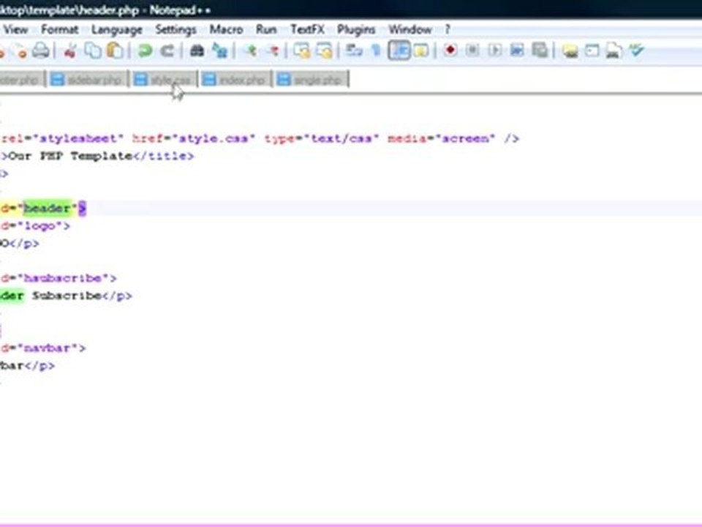The height and width of the screenshot is (527, 702).
Task: Toggle word wrap in the toolbar
Action: (354, 51)
